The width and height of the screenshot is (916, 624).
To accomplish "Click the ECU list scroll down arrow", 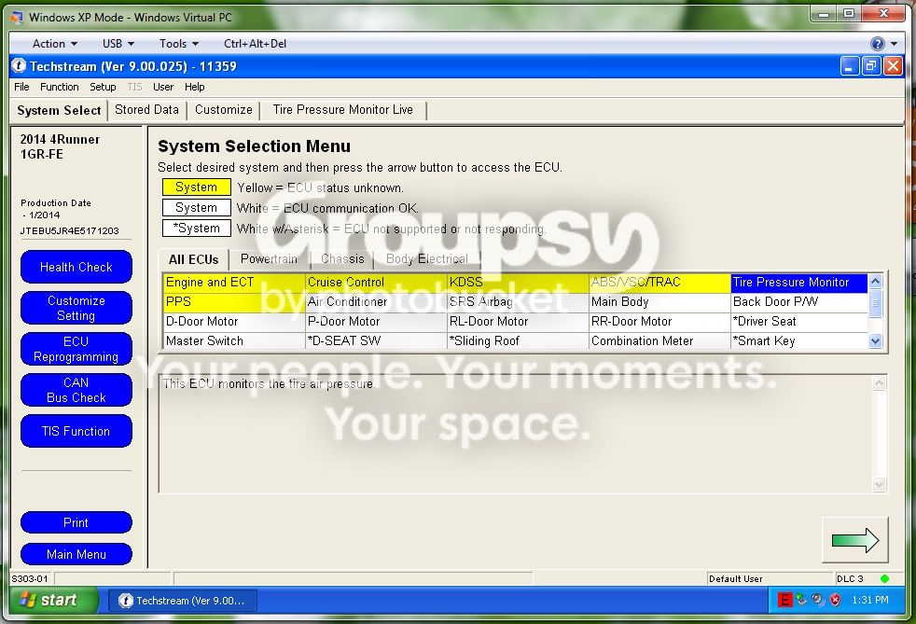I will click(875, 340).
